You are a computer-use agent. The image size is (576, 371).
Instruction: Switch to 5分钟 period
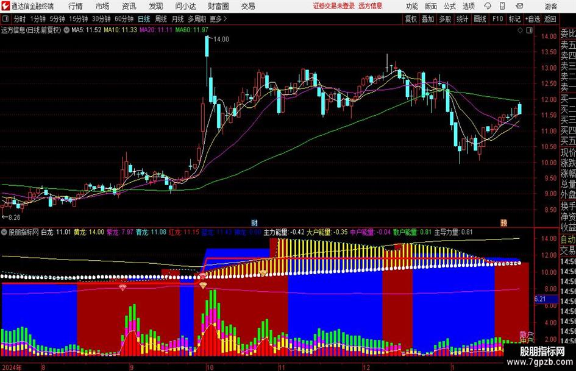coord(57,19)
